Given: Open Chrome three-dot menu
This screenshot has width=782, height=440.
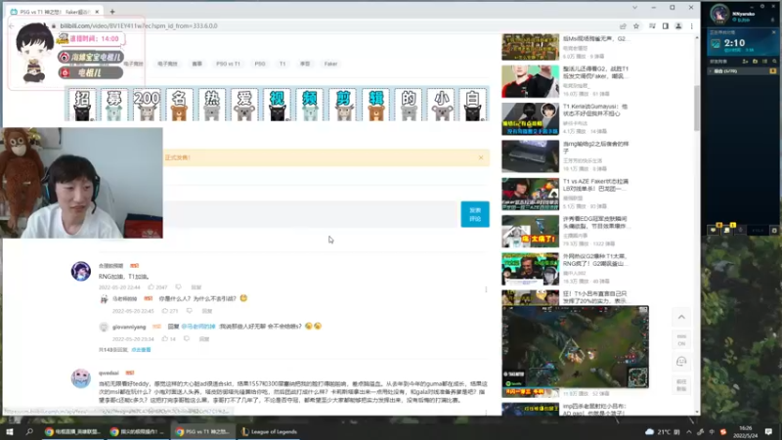Looking at the screenshot, I should 692,26.
